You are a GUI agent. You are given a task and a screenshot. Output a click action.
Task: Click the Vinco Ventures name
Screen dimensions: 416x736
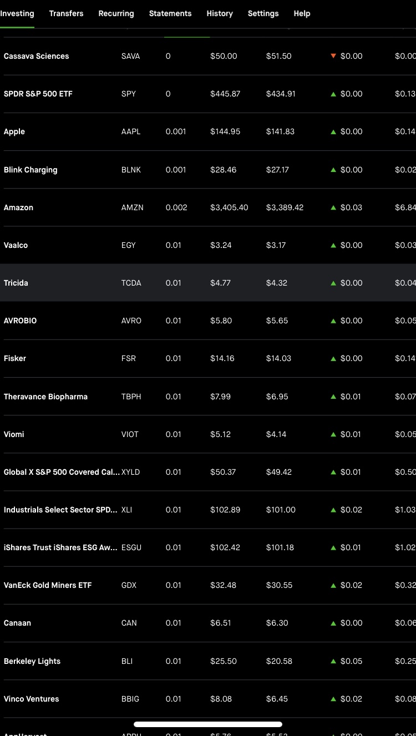(31, 699)
